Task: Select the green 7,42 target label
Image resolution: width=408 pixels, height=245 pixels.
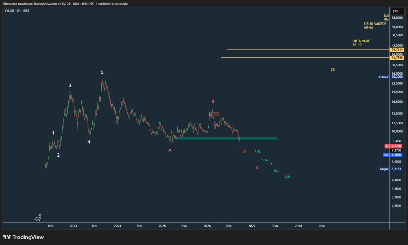Action: (257, 152)
